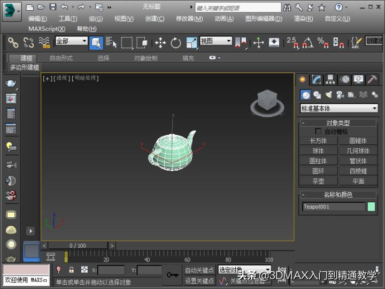Click the ViewCube navigation widget
385x289 pixels.
tap(267, 103)
